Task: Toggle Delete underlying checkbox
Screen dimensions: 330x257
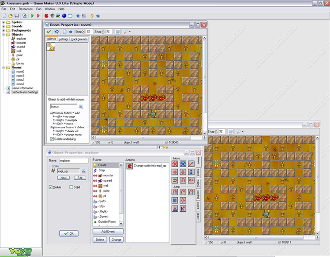Action: click(52, 139)
